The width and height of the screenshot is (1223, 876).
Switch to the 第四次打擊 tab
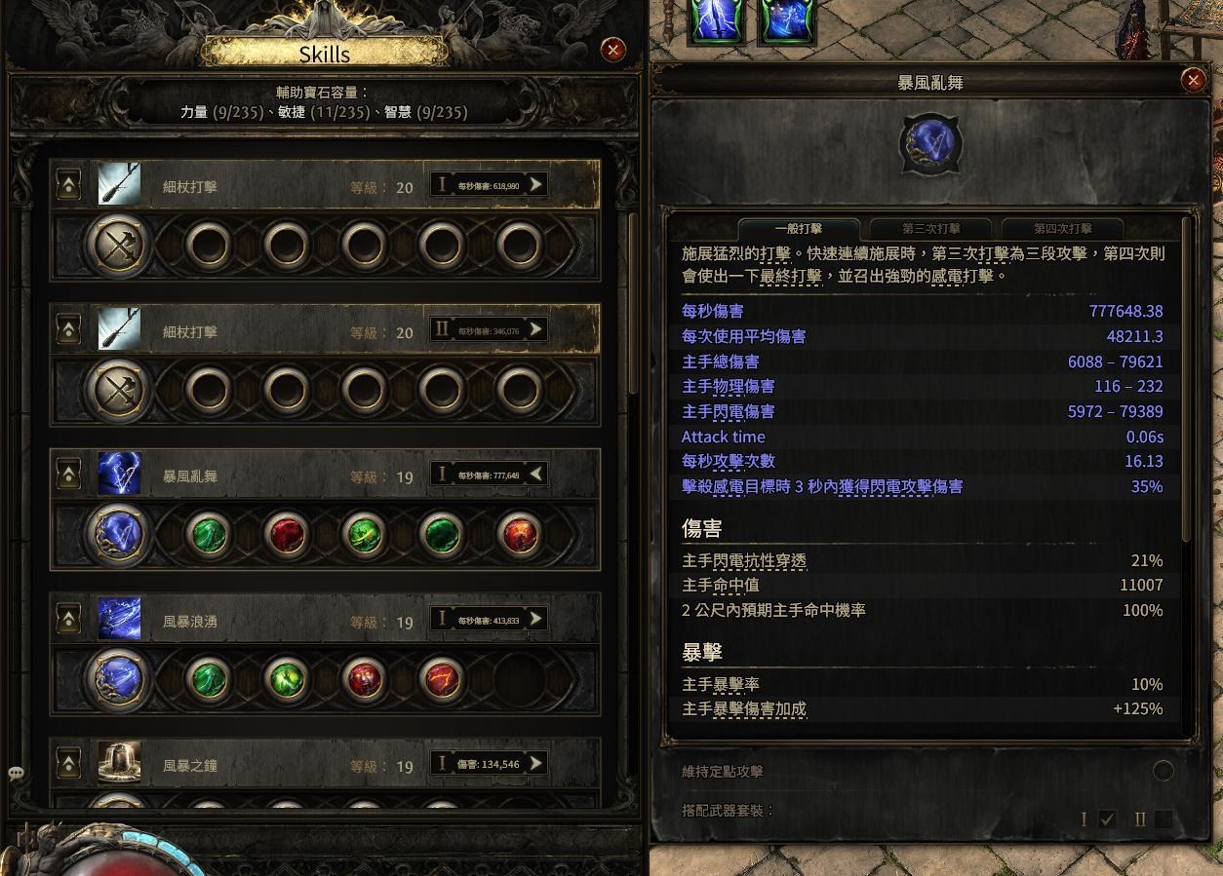[x=1062, y=229]
